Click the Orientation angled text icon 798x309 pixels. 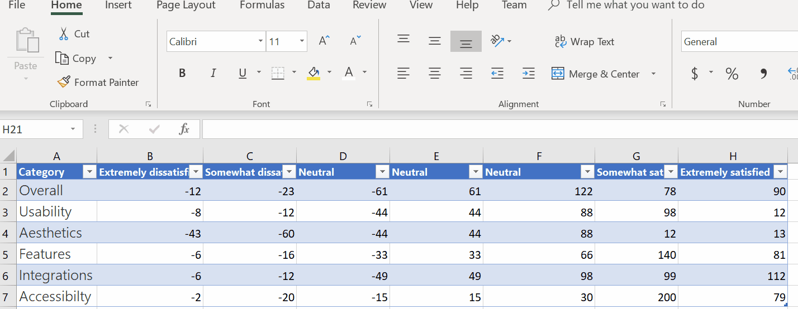click(497, 41)
